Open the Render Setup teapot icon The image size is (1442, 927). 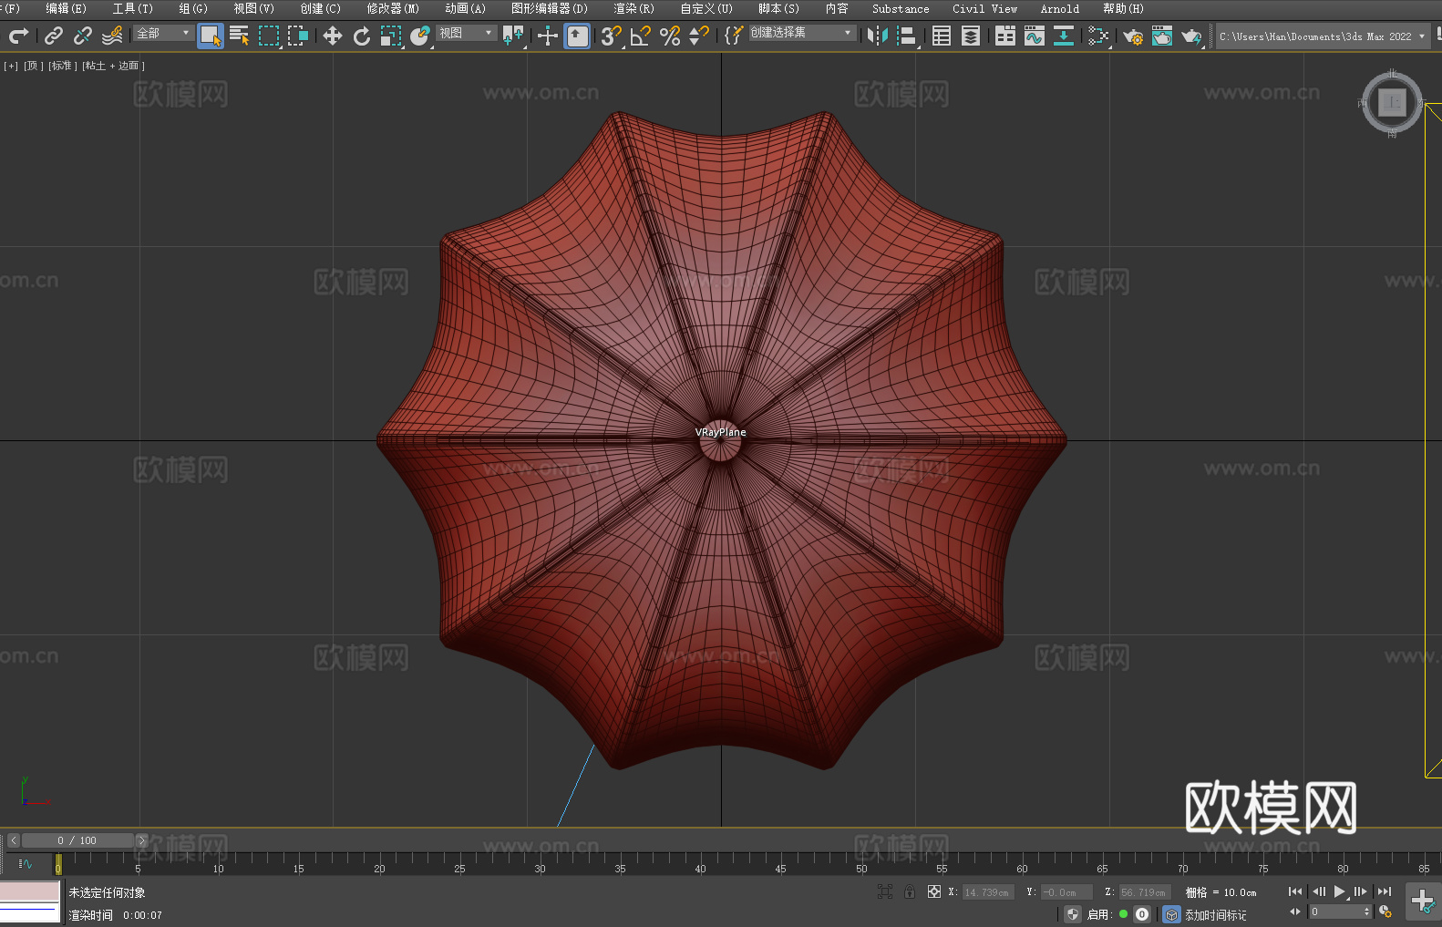tap(1133, 36)
